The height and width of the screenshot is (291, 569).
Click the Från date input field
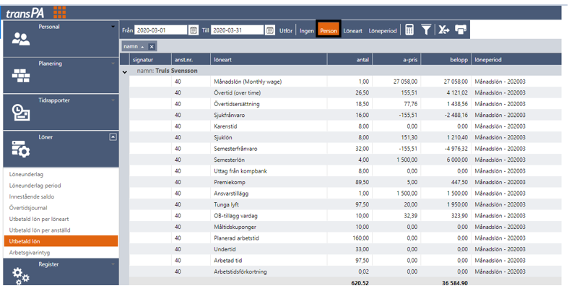click(160, 30)
